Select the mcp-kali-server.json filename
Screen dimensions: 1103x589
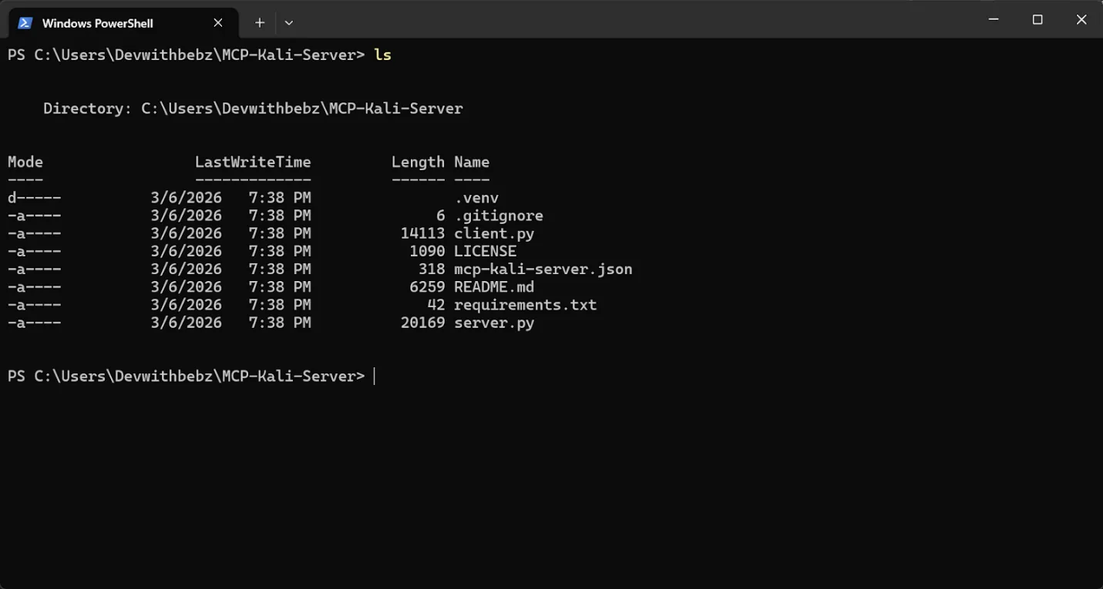coord(543,269)
